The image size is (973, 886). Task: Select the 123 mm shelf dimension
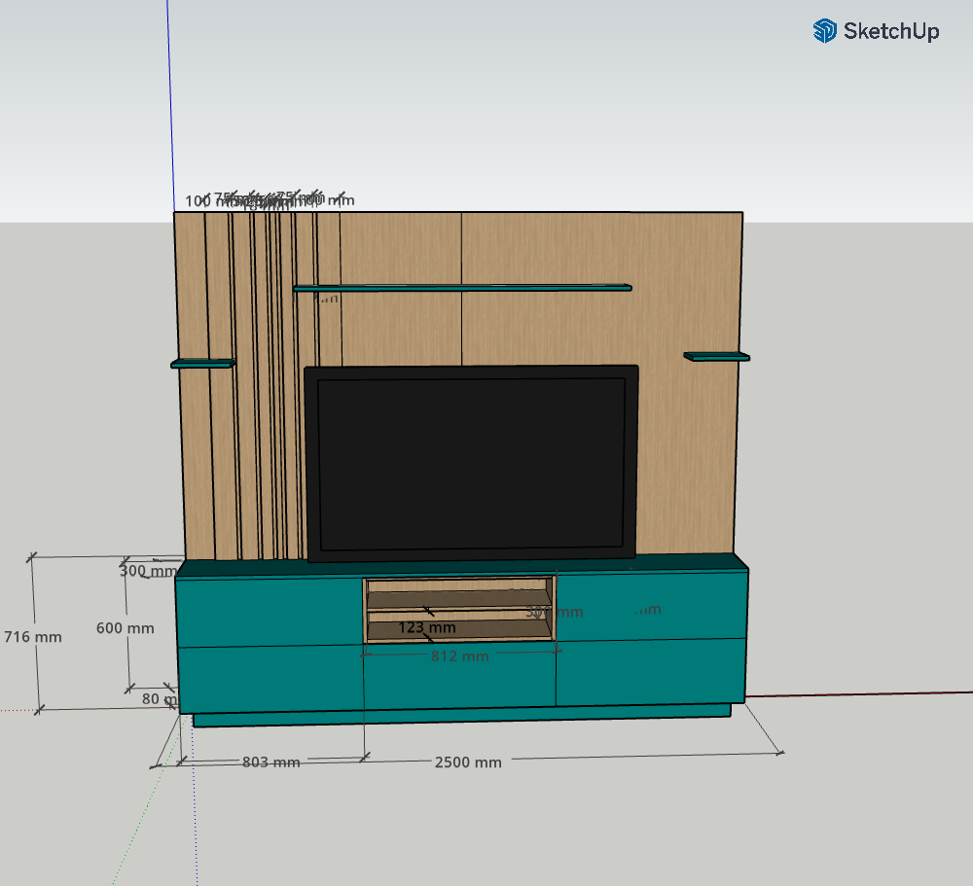pos(426,628)
